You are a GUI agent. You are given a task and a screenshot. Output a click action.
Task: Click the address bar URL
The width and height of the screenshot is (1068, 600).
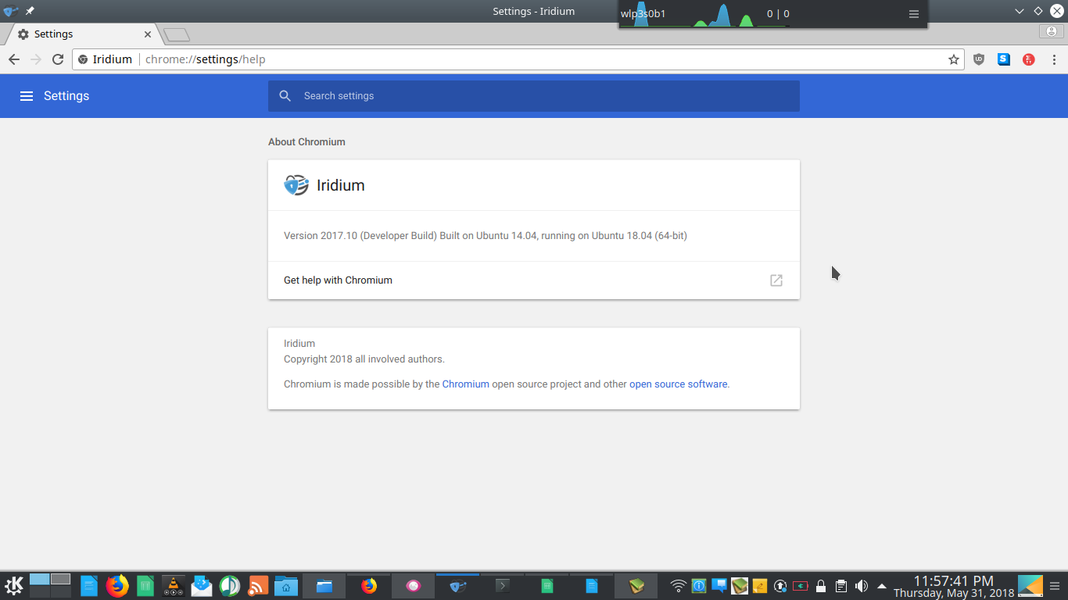point(206,59)
